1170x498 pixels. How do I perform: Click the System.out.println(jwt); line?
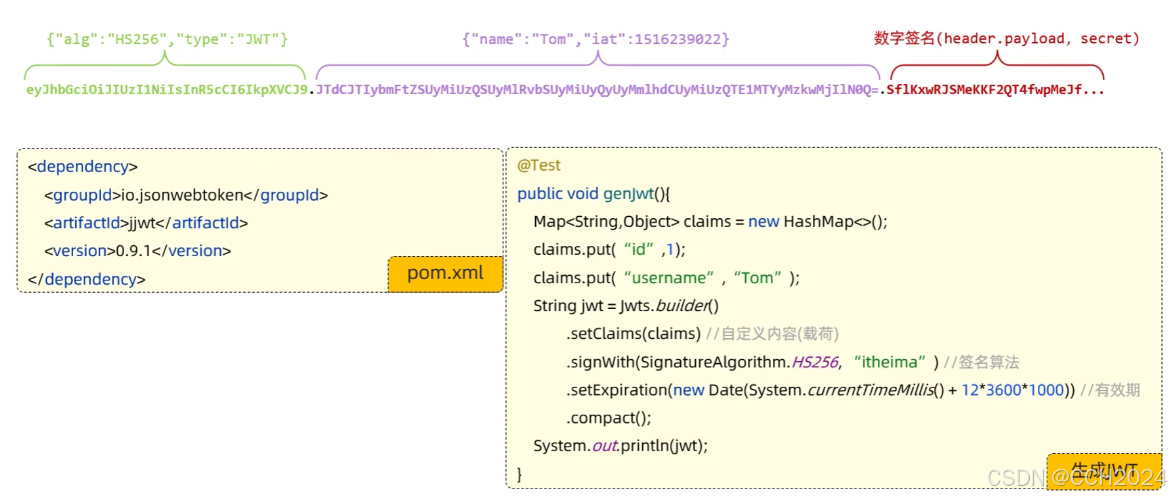tap(620, 446)
